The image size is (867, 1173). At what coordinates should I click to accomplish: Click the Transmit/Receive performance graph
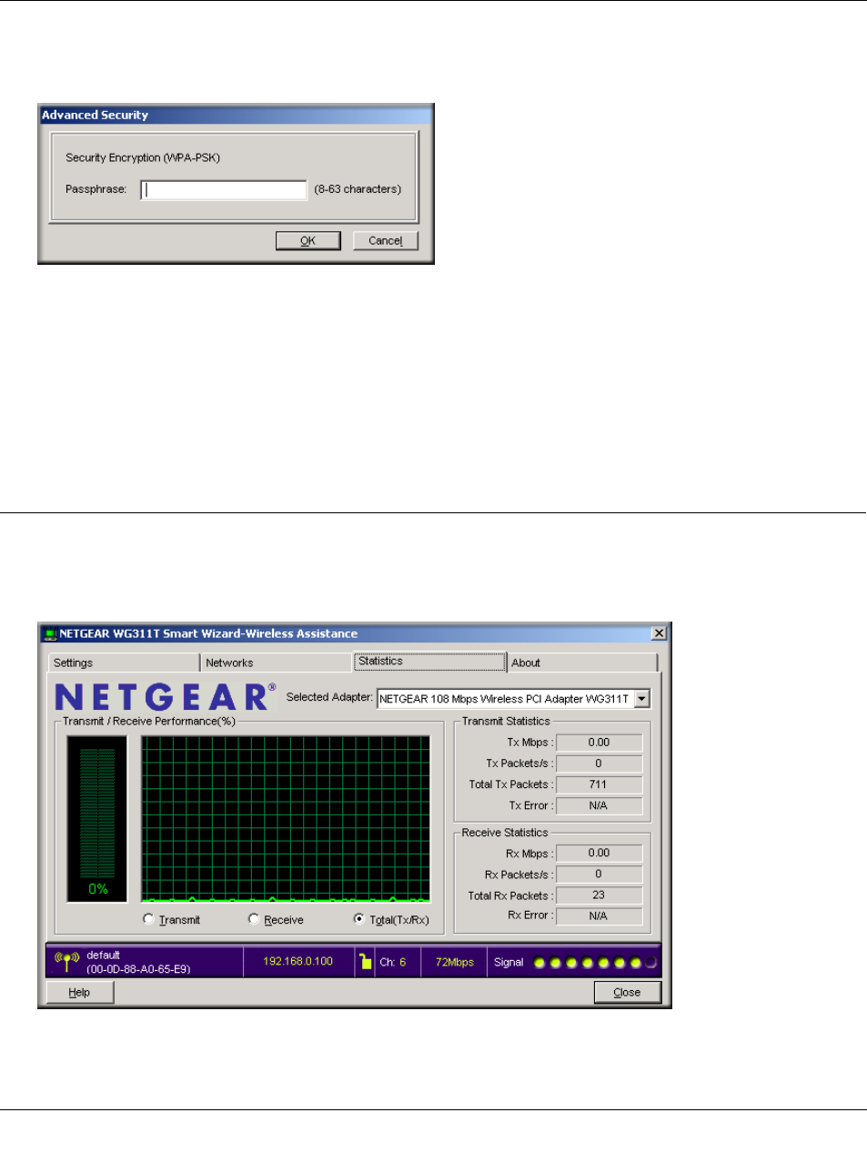(286, 818)
